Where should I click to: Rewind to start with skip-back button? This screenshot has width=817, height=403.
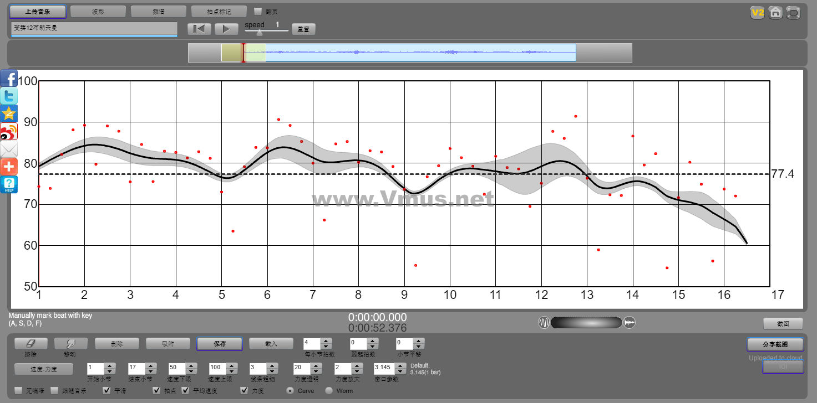tap(199, 29)
